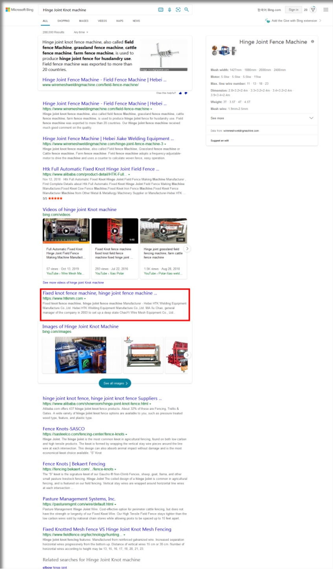Switch to the SHOPPING tab
Viewport: 333px width, 569px height.
pyautogui.click(x=63, y=21)
